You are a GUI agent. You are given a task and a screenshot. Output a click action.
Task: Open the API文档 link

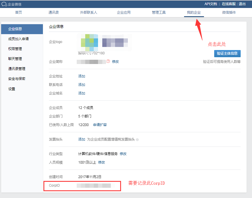(x=211, y=4)
